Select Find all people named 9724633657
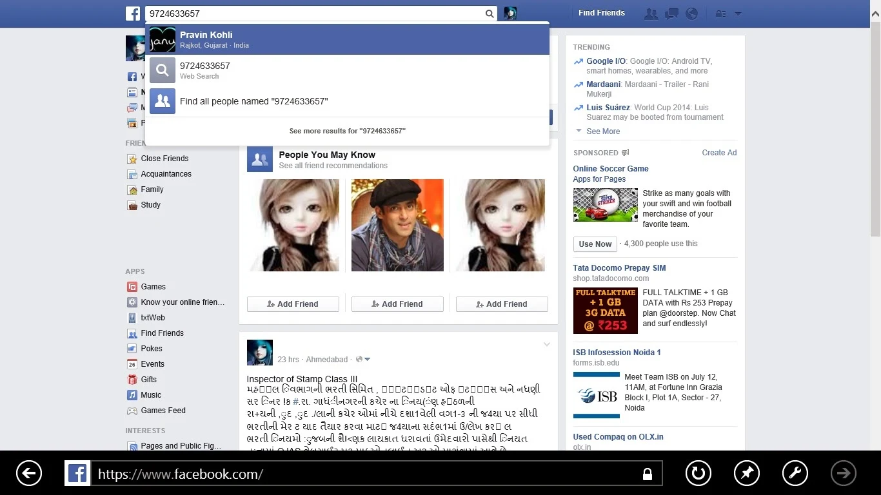This screenshot has width=881, height=495. pyautogui.click(x=347, y=101)
